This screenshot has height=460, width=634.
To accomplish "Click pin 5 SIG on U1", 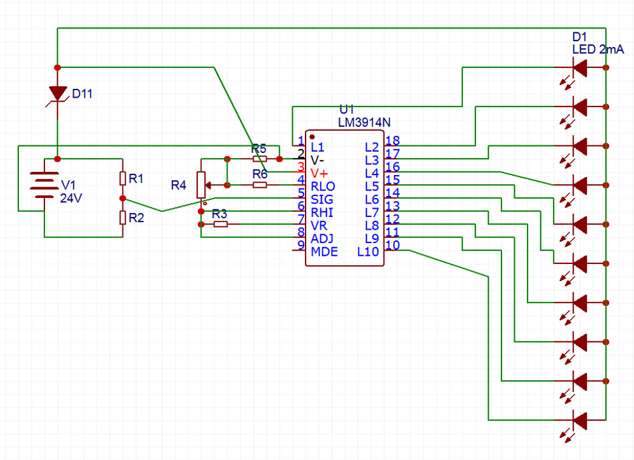I will click(300, 198).
